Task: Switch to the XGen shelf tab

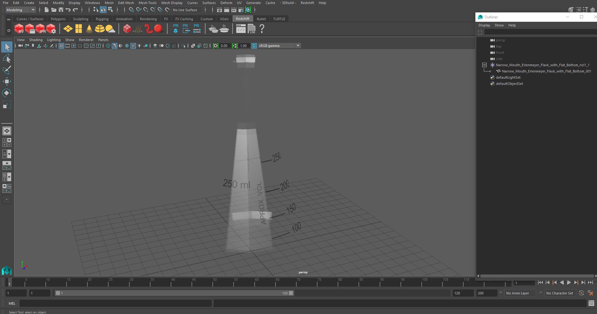Action: [224, 19]
